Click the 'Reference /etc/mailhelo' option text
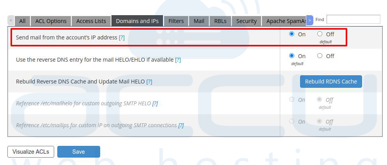Viewport: 387px width, 165px height. (x=83, y=103)
